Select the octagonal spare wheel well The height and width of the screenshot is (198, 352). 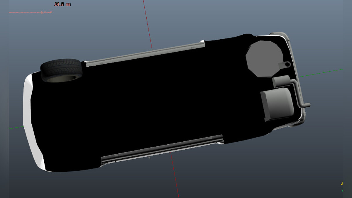point(263,59)
